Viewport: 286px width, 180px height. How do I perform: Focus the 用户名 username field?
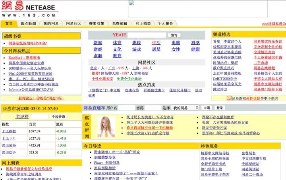127,108
